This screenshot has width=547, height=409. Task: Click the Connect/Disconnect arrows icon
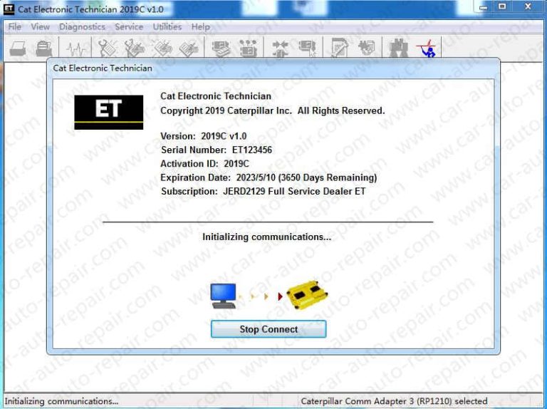point(280,48)
